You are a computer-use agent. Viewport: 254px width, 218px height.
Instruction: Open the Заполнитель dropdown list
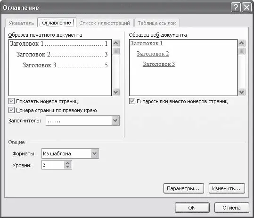pos(115,121)
